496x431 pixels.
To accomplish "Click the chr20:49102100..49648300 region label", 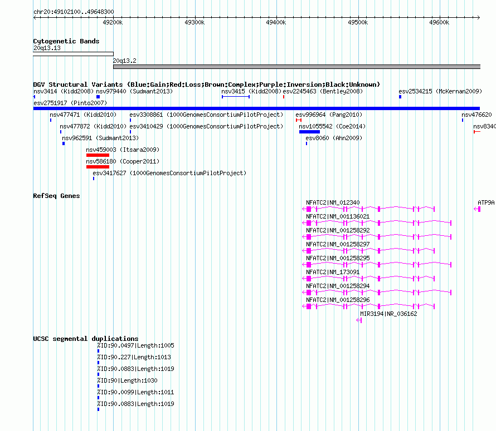I will pos(74,12).
